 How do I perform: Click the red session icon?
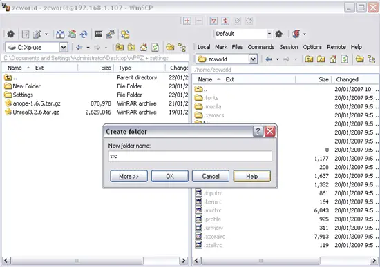[x=296, y=34]
